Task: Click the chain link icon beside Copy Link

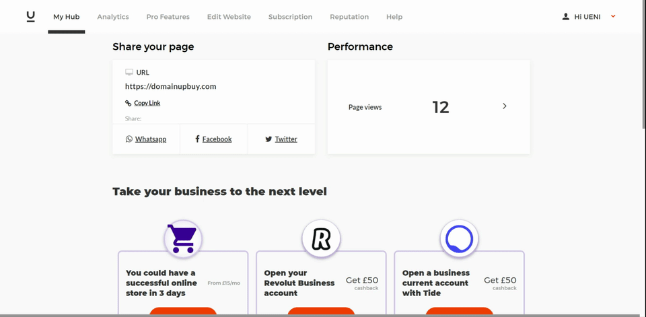Action: tap(128, 103)
